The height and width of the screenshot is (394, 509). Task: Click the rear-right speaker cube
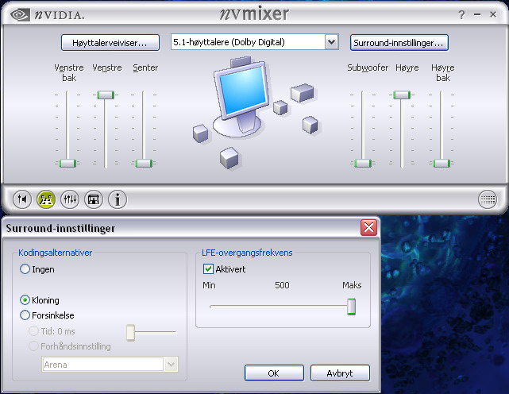[310, 125]
